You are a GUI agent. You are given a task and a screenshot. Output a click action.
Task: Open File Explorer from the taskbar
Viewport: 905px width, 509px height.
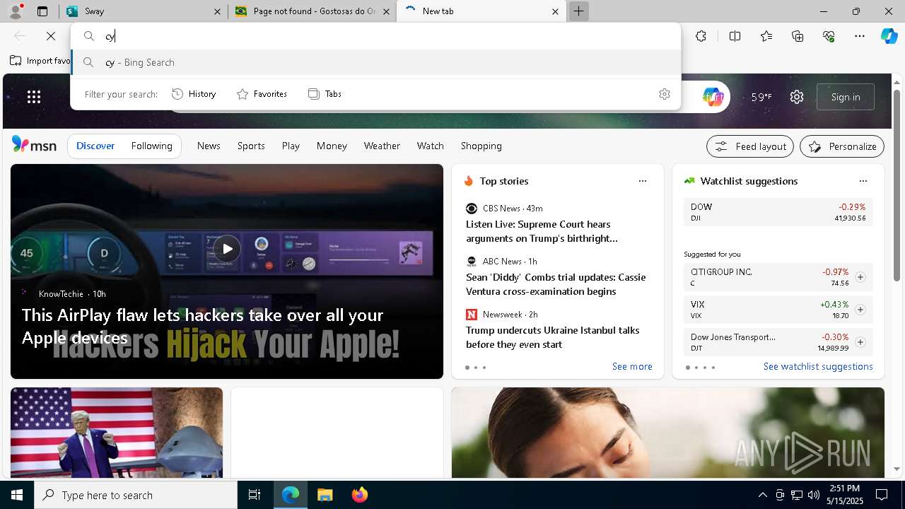point(325,495)
